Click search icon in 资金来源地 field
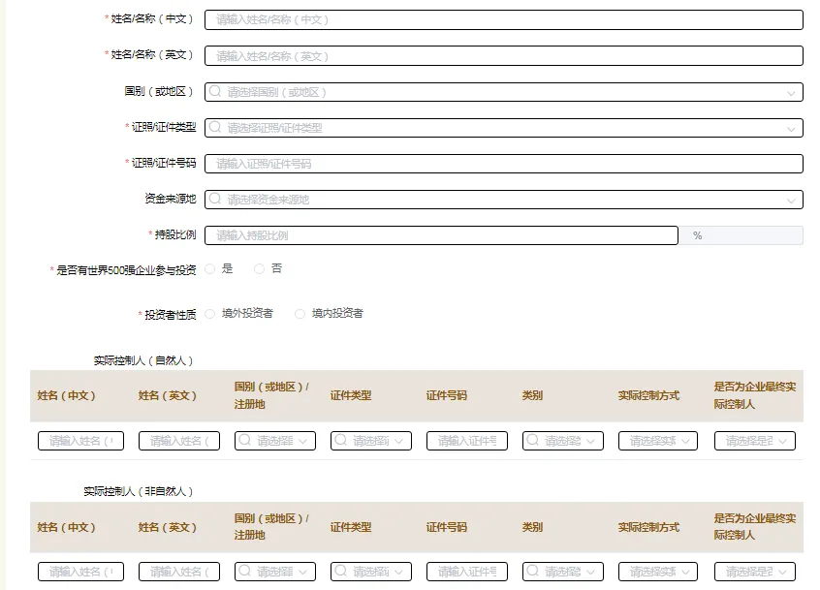The image size is (820, 590). pos(215,199)
